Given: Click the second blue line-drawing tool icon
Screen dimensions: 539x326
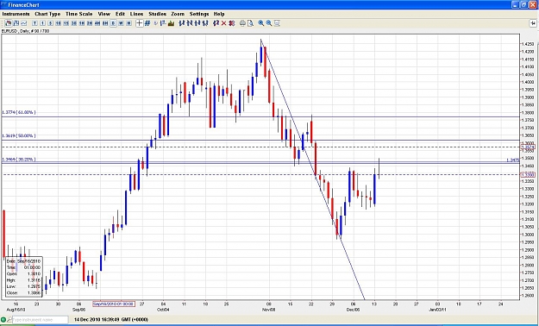Looking at the screenshot, I should [190, 23].
